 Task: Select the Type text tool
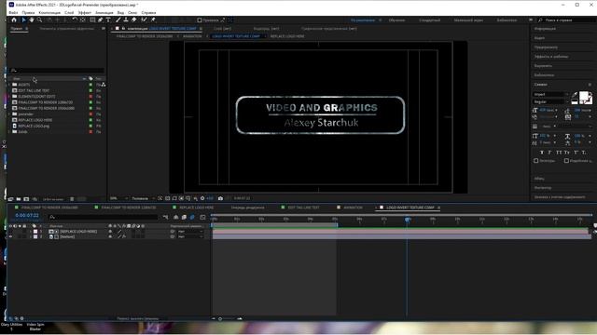click(x=108, y=20)
